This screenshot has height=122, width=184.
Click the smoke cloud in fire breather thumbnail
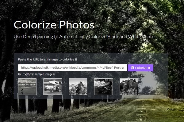coord(99,84)
